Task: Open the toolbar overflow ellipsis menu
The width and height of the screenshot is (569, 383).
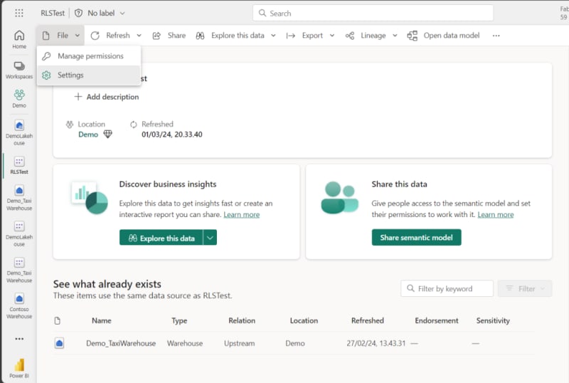Action: point(496,36)
